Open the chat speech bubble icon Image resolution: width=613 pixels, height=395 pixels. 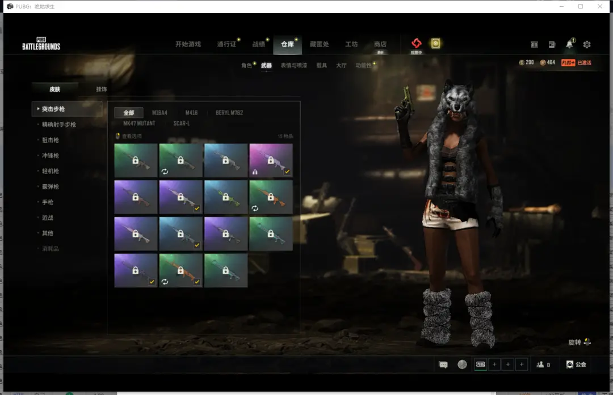443,364
